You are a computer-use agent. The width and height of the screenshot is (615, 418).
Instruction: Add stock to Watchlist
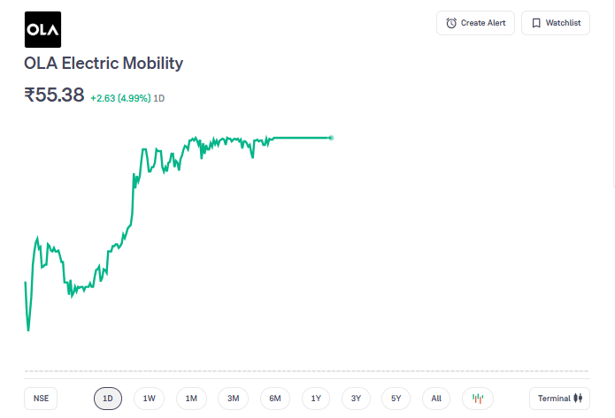555,23
